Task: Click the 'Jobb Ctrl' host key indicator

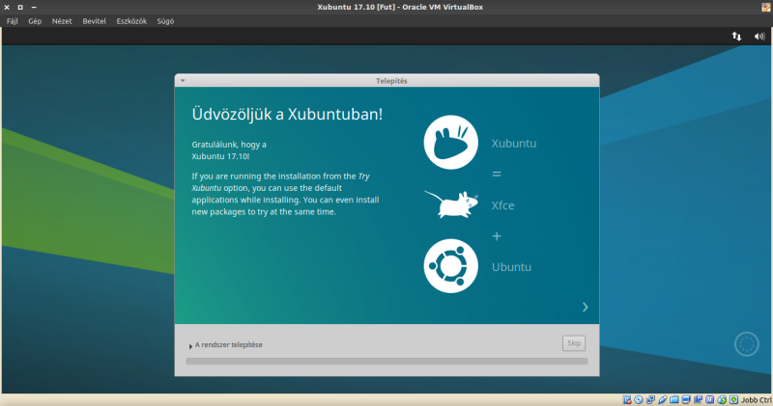Action: (x=756, y=399)
